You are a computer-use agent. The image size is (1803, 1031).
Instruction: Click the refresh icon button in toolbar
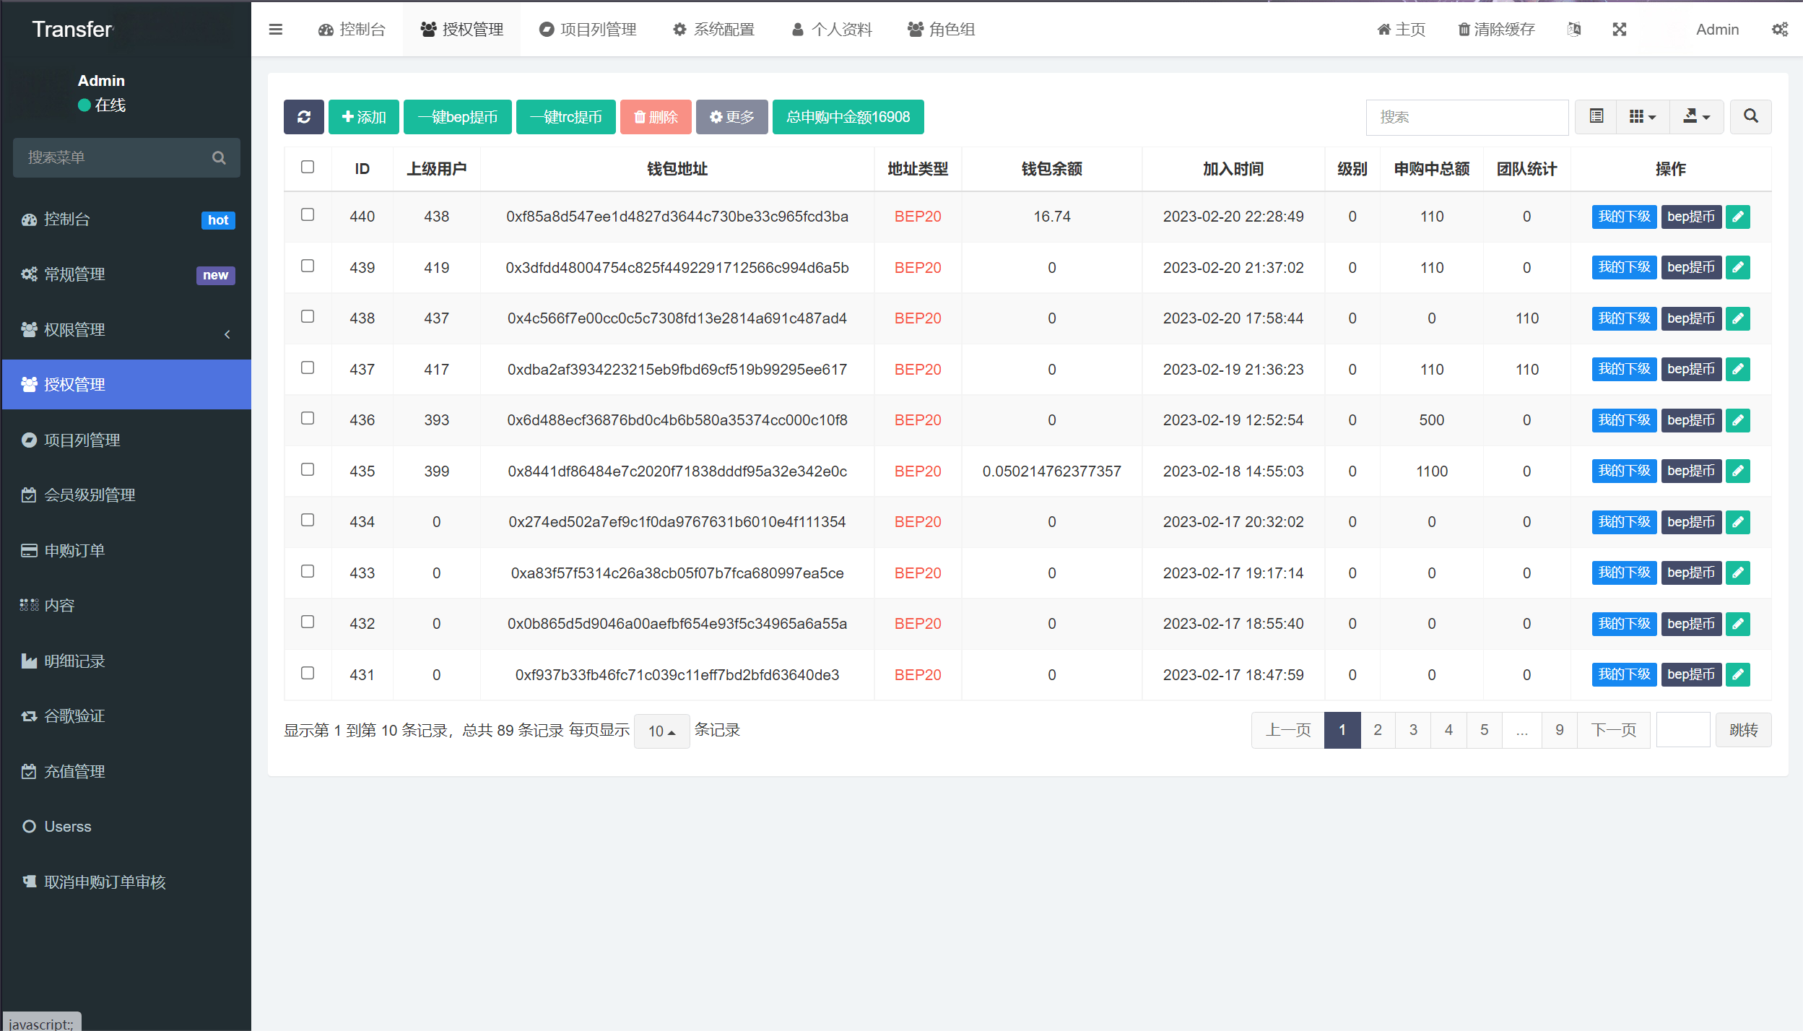(x=303, y=117)
